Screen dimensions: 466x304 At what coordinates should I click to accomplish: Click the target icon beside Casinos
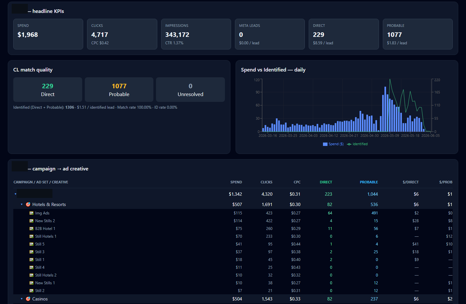click(28, 299)
